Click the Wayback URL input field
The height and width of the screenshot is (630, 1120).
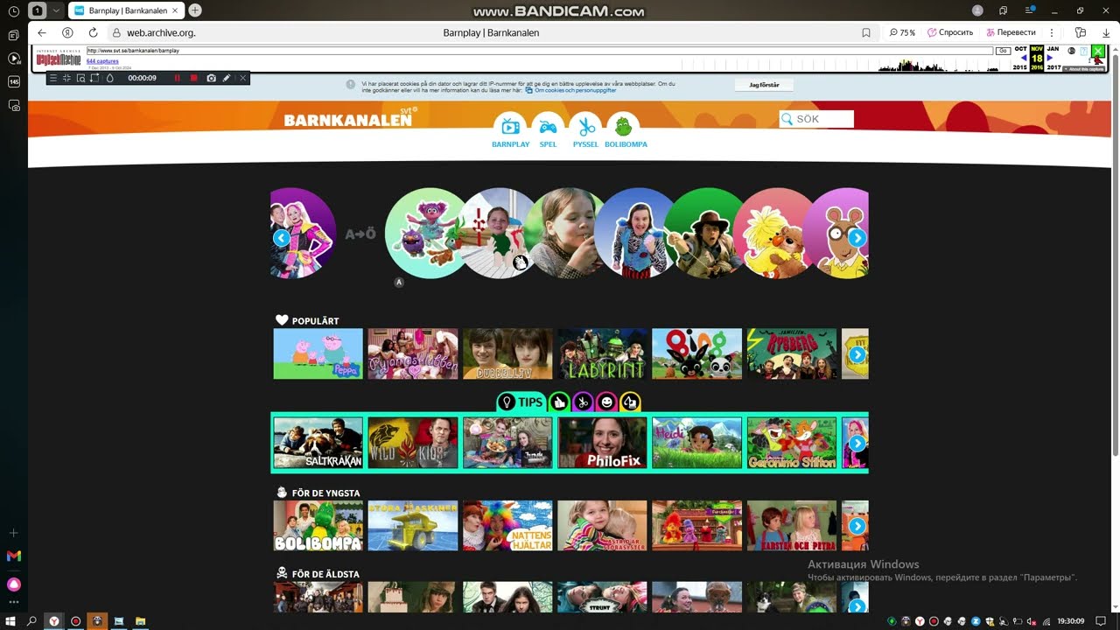click(539, 51)
